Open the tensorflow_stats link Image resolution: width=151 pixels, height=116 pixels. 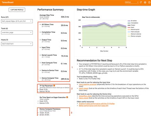point(85,96)
